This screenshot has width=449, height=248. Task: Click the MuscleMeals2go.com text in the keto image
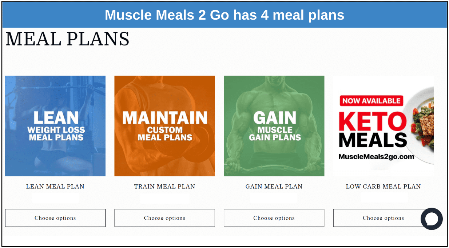click(377, 157)
